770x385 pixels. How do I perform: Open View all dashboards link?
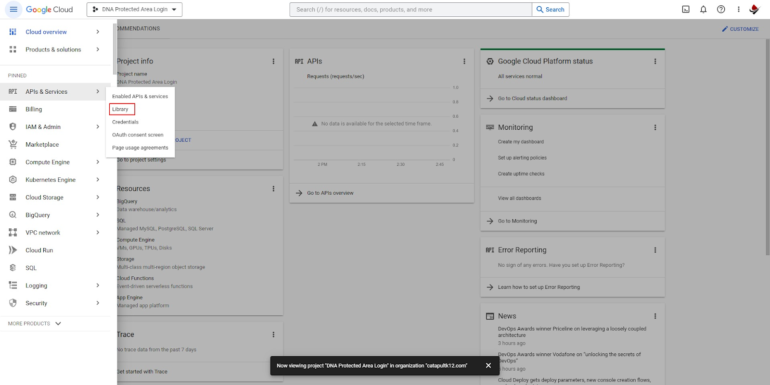pos(519,199)
